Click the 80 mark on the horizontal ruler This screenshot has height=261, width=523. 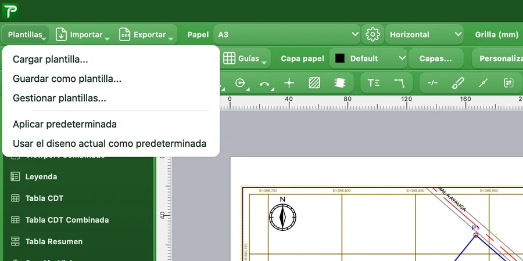[348, 99]
